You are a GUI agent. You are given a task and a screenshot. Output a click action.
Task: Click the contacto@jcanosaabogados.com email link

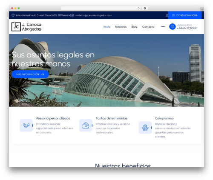[x=93, y=15]
